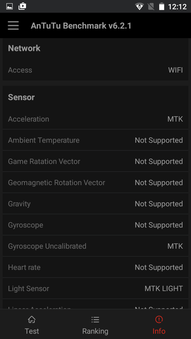Image resolution: width=191 pixels, height=339 pixels.
Task: Select the Network Access WIFI row
Action: (95, 70)
